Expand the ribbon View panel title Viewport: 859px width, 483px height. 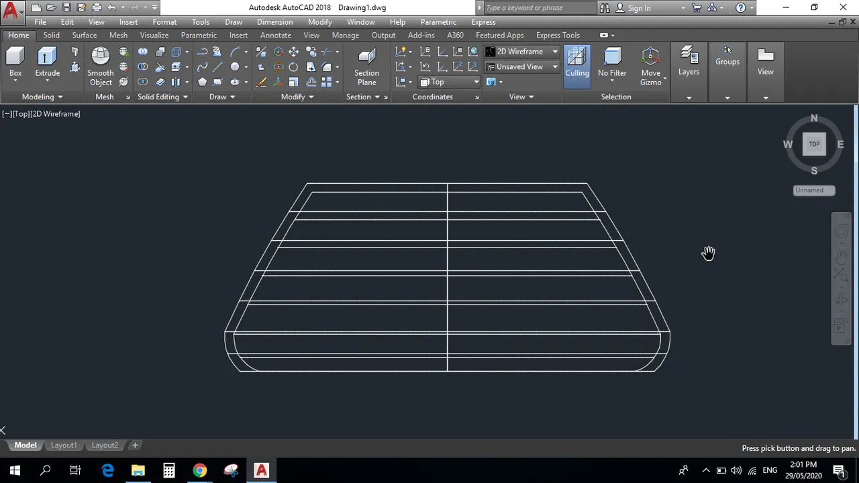pos(521,97)
